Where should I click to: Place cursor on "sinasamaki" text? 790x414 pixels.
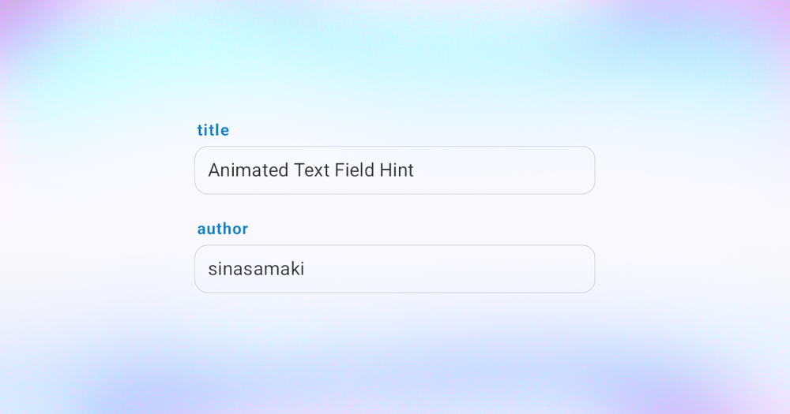[256, 269]
